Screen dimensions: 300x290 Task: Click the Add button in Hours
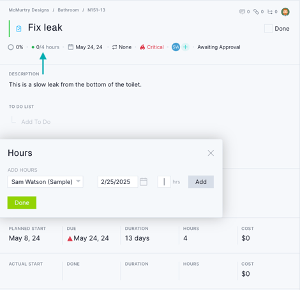[201, 181]
